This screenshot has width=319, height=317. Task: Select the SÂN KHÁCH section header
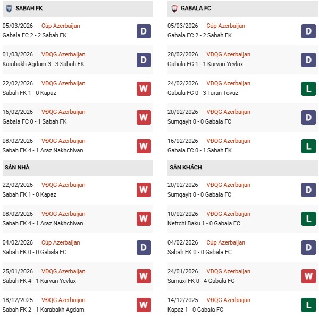186,168
